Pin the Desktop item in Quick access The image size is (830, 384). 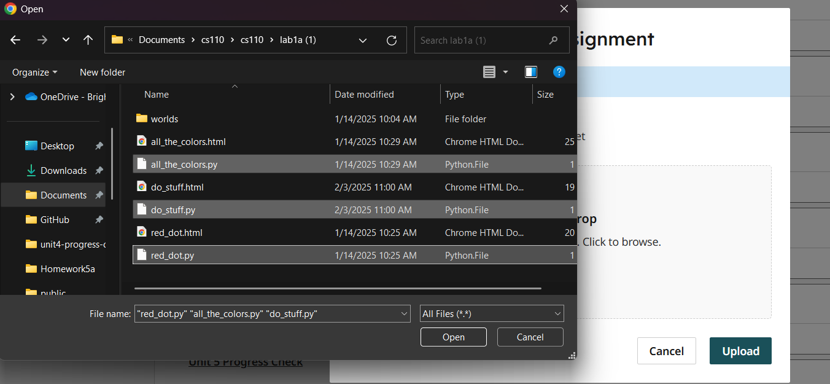coord(99,146)
